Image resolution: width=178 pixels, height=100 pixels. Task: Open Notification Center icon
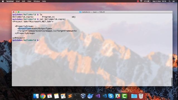click(174, 1)
